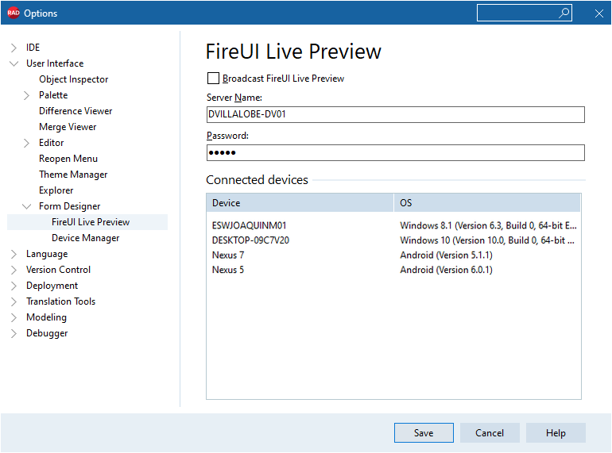Screen dimensions: 612x453
Task: Select the Version Control label
Action: (x=58, y=270)
